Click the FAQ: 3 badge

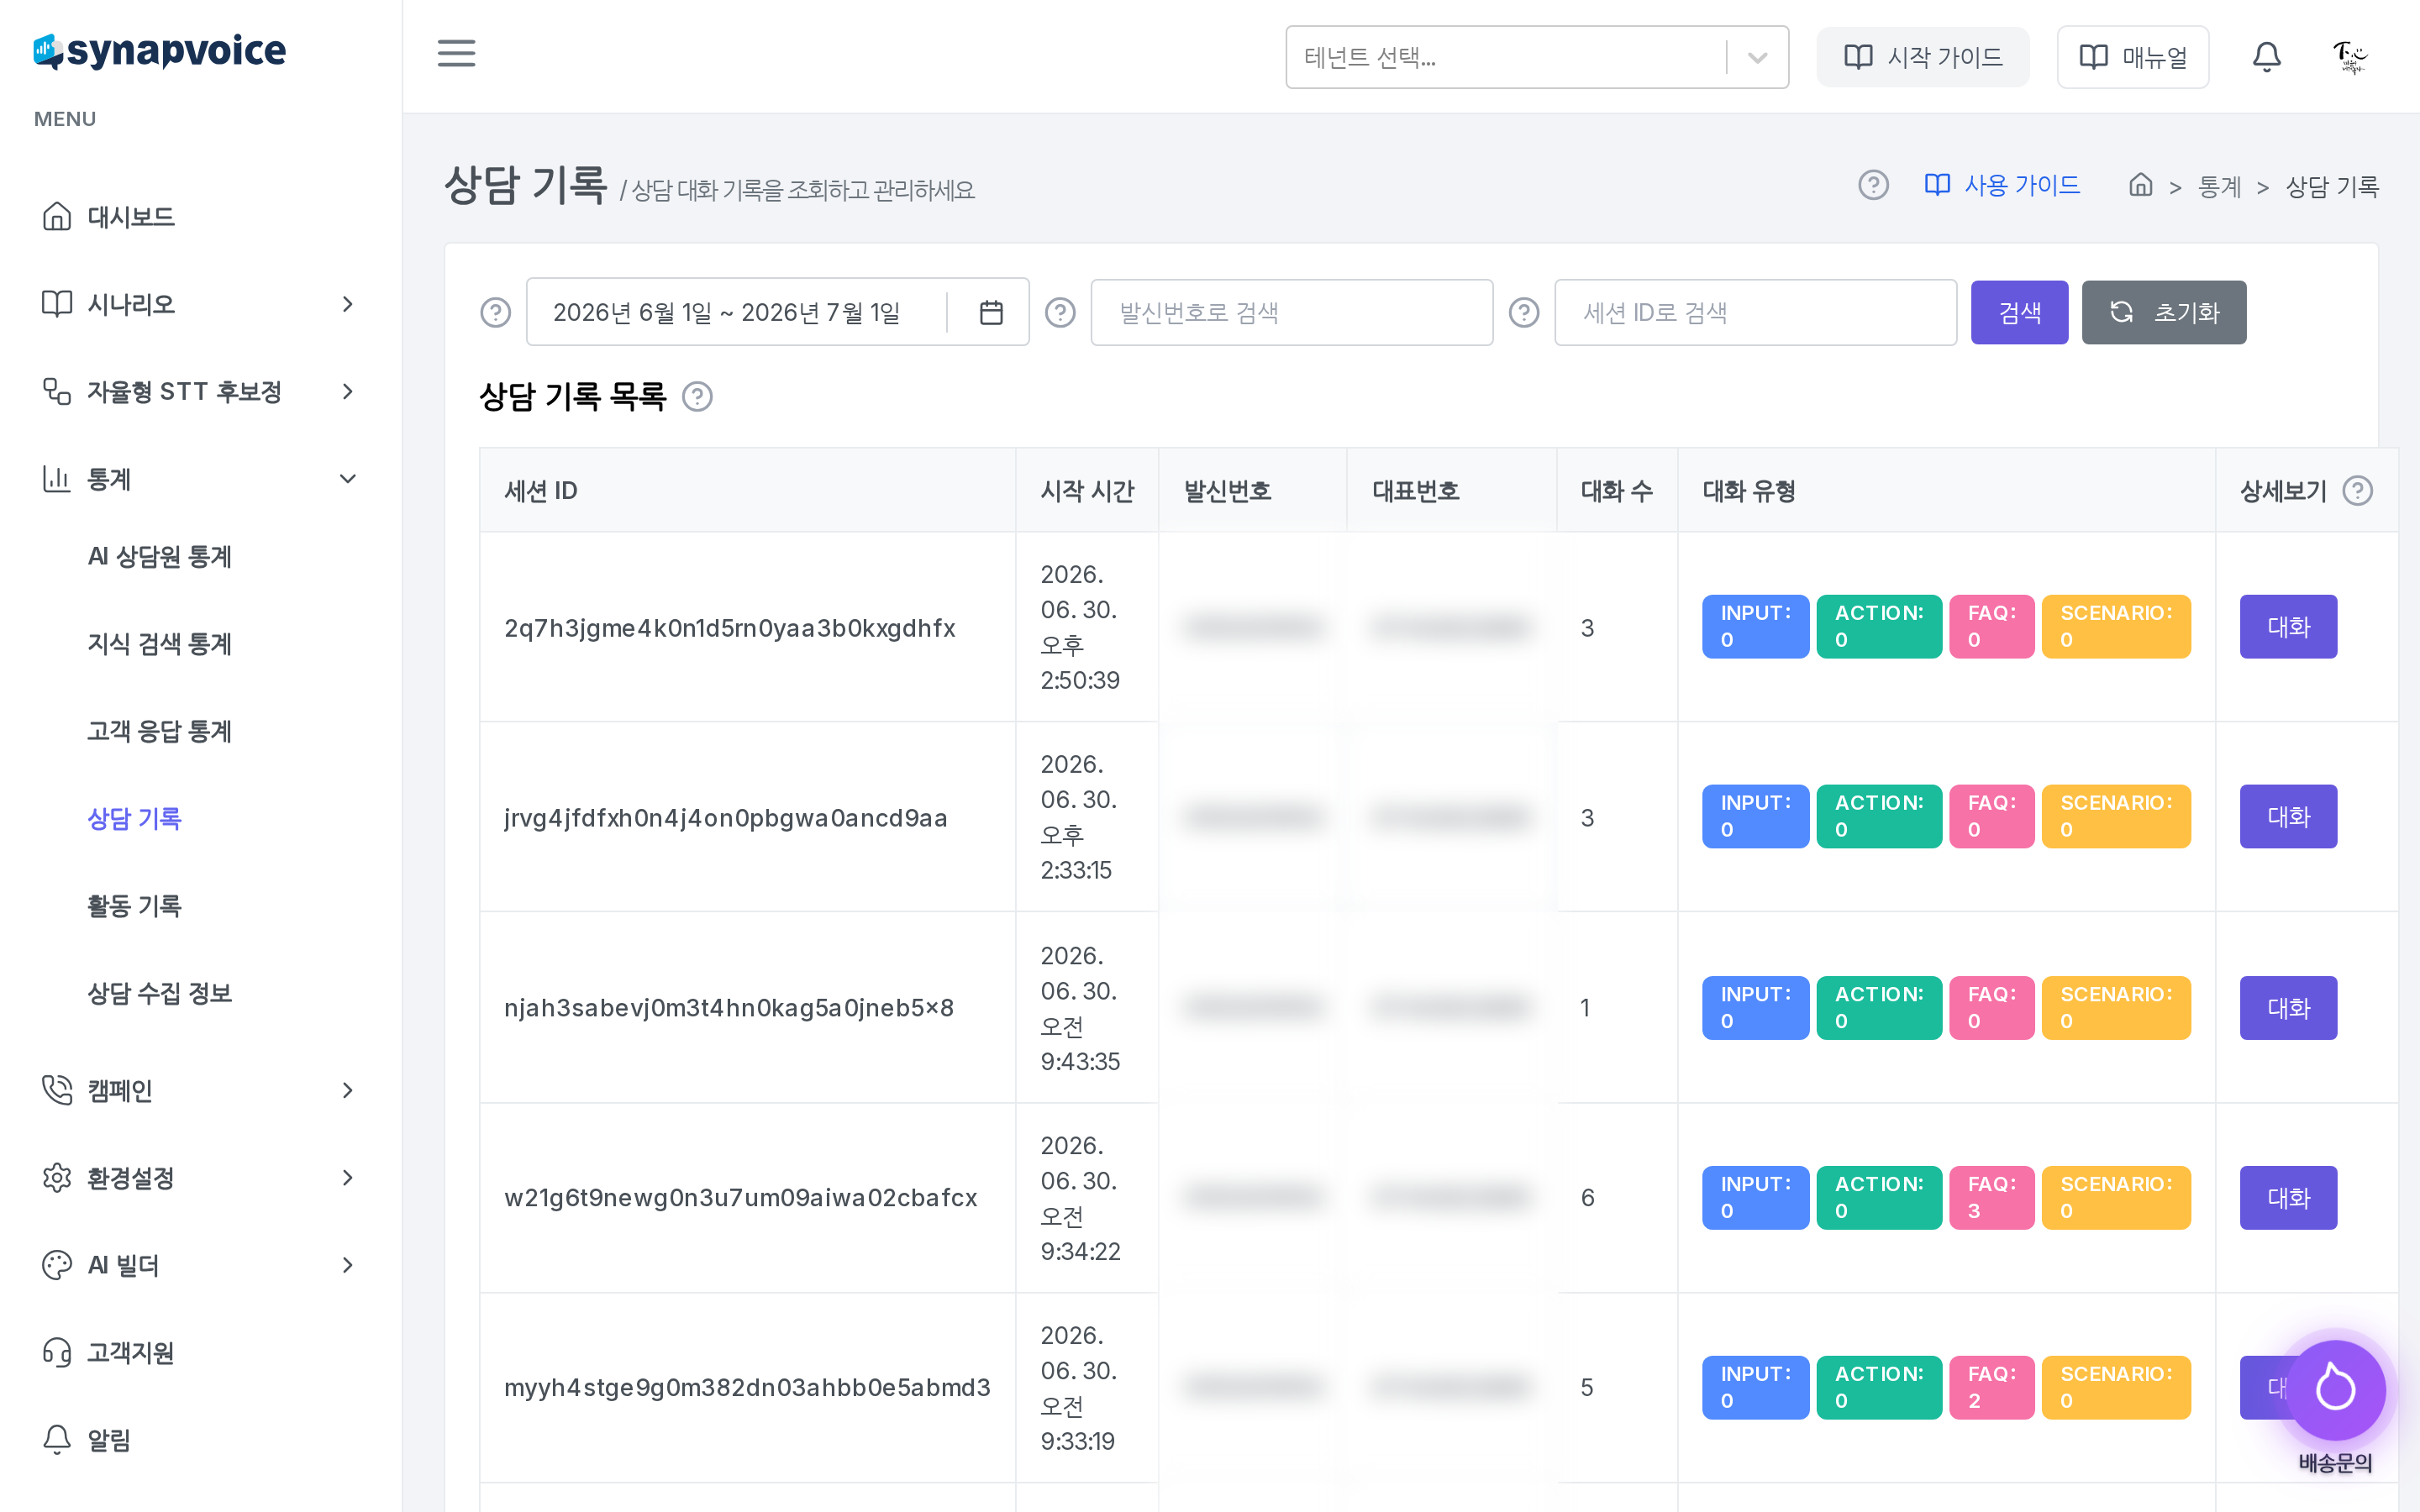[x=1991, y=1198]
